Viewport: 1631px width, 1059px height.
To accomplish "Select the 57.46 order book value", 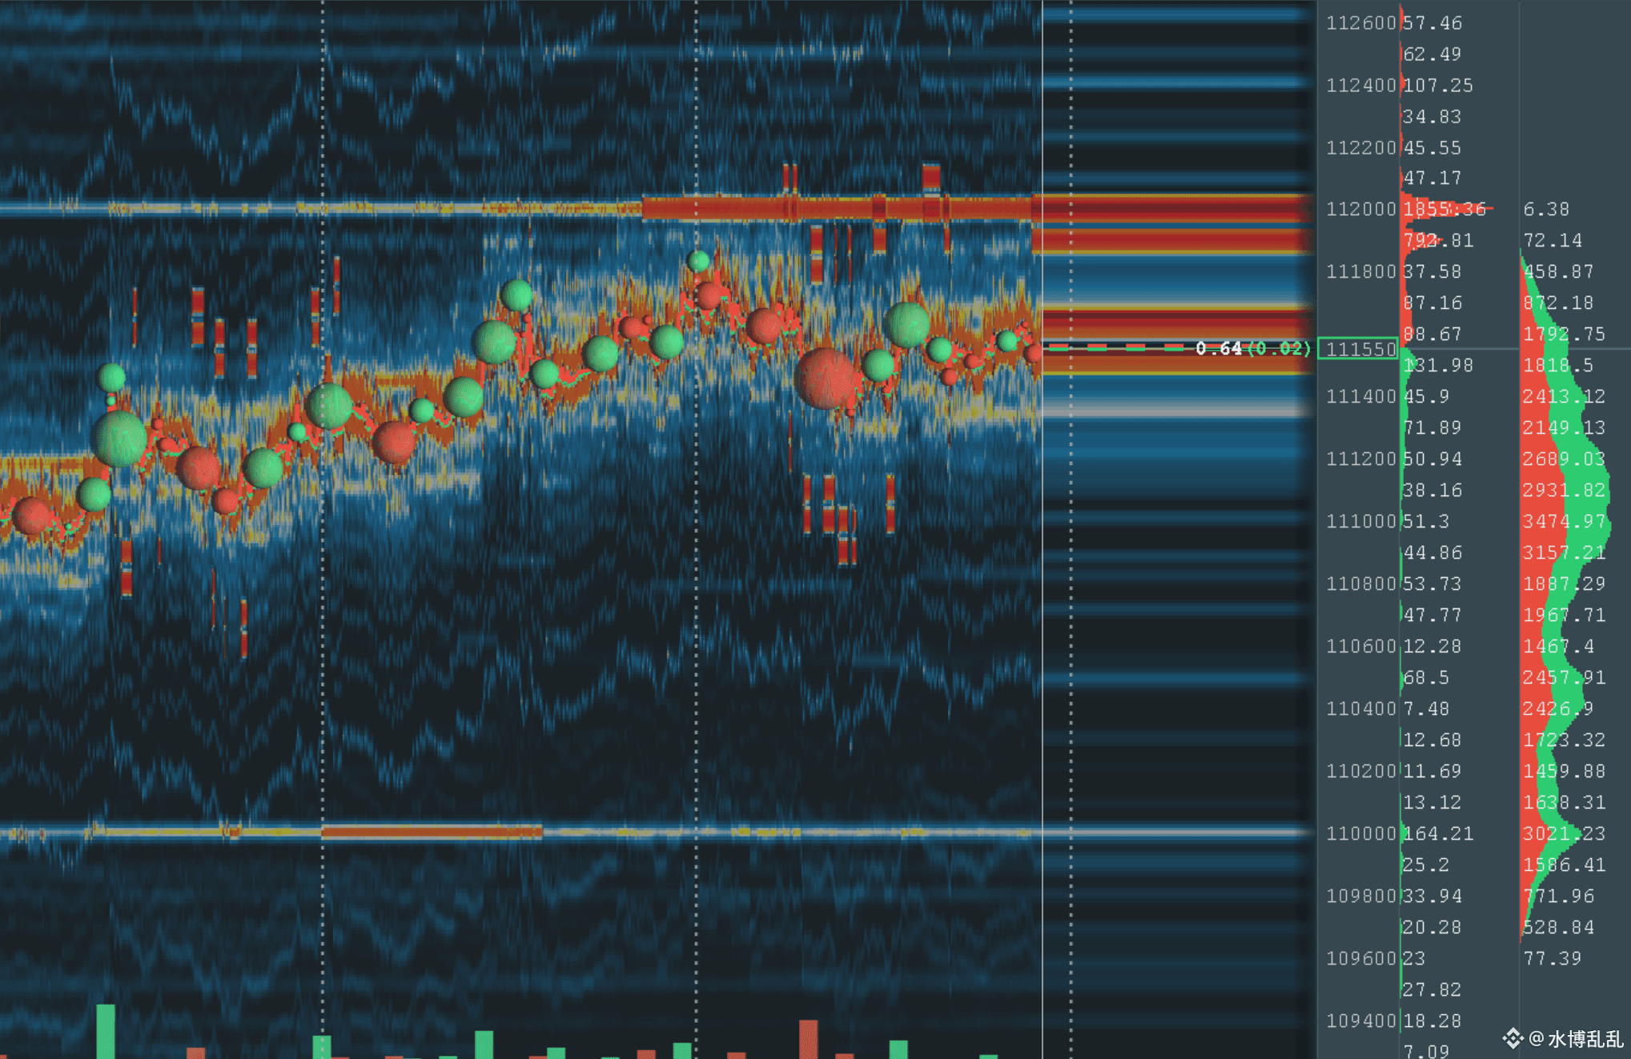I will [1432, 23].
